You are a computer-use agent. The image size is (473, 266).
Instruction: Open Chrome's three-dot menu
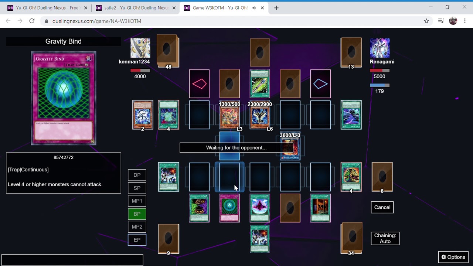(465, 21)
